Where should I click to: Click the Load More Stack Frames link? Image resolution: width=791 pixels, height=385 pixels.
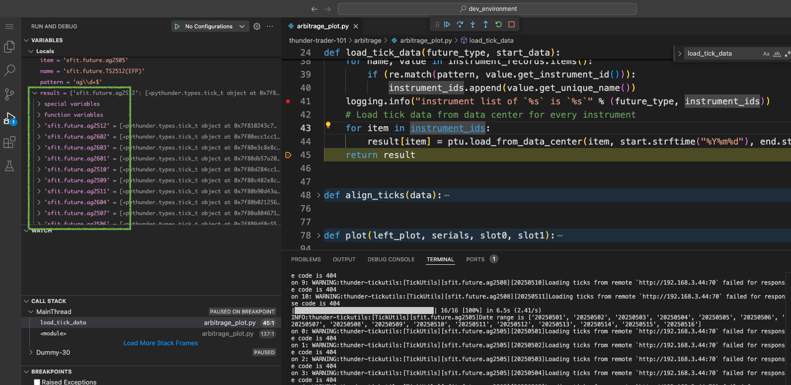160,343
